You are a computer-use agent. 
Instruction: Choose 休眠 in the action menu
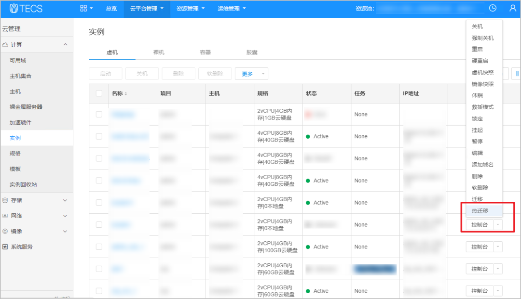[x=477, y=95]
